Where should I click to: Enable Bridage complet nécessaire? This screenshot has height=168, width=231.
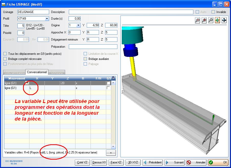click(5, 59)
